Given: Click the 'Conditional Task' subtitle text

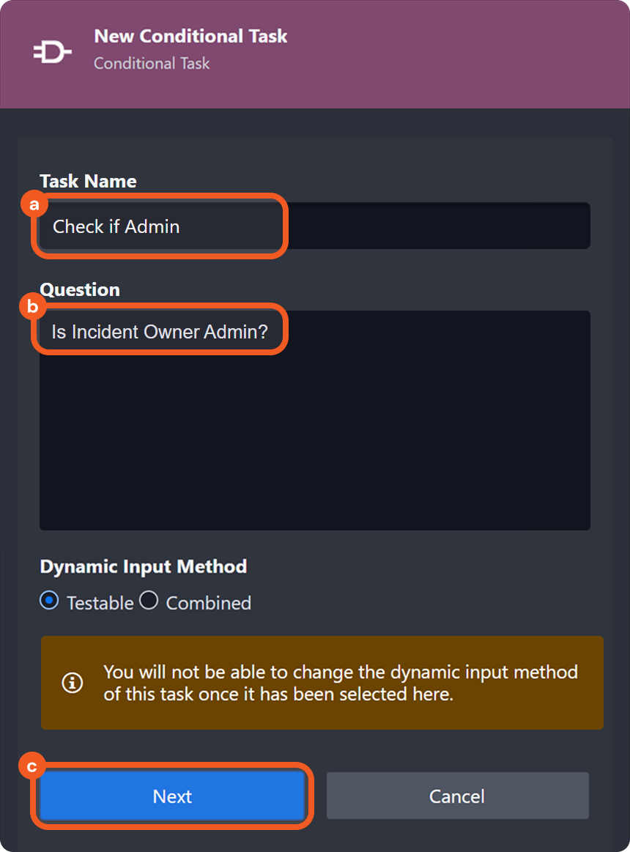Looking at the screenshot, I should point(151,64).
